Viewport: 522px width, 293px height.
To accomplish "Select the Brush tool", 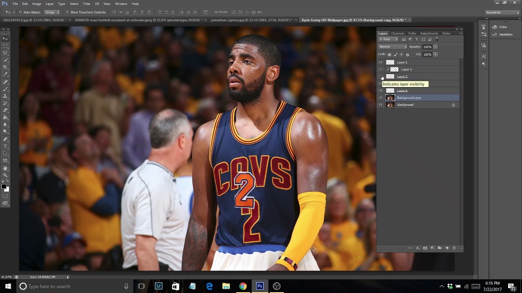I will [x=5, y=89].
